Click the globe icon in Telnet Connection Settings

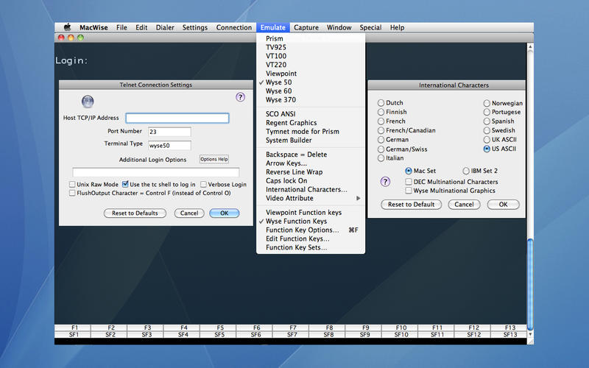tap(88, 102)
